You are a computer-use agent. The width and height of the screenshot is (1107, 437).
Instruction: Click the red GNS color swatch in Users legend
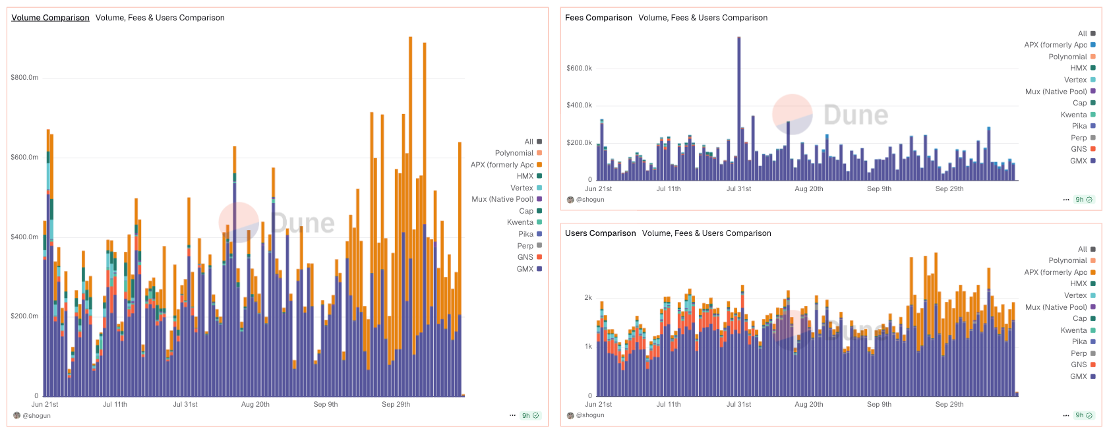[1092, 364]
